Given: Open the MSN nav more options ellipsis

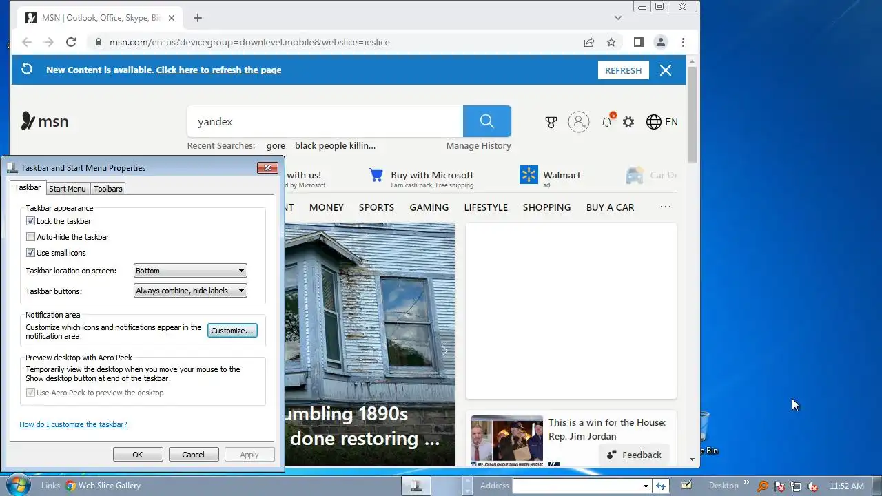Looking at the screenshot, I should click(666, 207).
